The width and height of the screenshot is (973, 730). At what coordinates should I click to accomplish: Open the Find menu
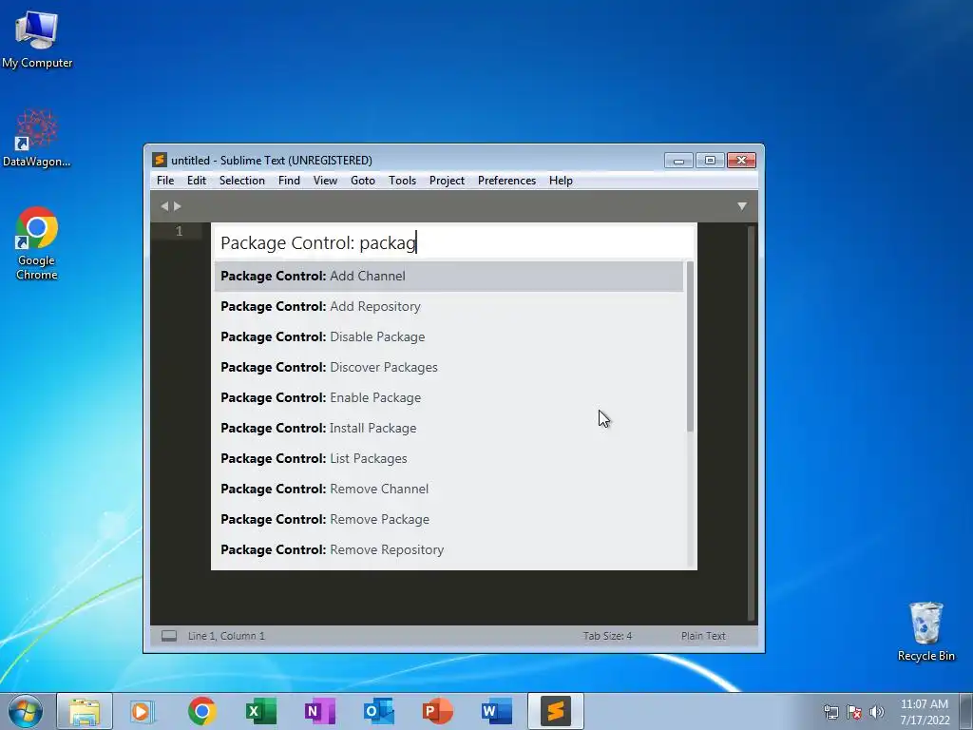click(x=289, y=181)
